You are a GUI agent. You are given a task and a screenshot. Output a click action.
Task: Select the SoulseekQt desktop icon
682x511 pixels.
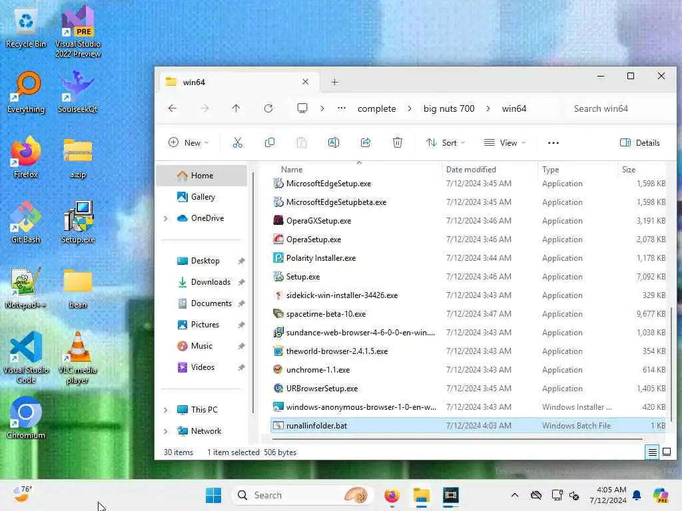point(78,92)
